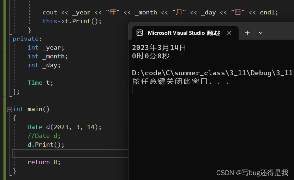Click the 'int _day;' declaration line

44,65
